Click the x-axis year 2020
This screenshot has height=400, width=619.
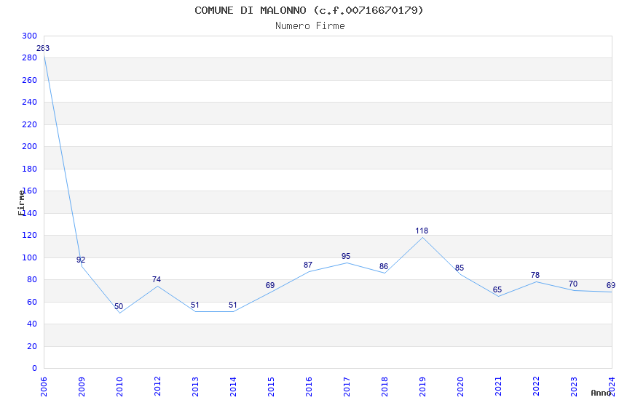pos(460,387)
